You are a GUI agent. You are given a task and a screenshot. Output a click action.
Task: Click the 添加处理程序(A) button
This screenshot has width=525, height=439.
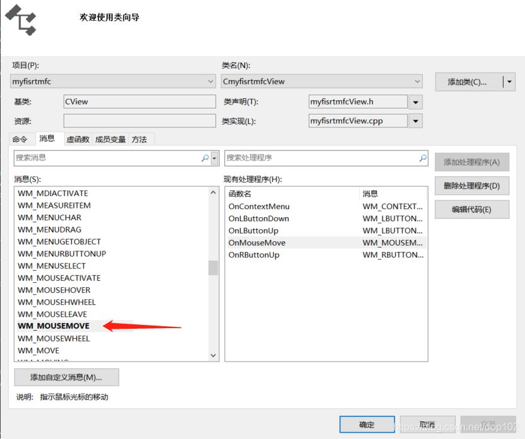(x=472, y=162)
